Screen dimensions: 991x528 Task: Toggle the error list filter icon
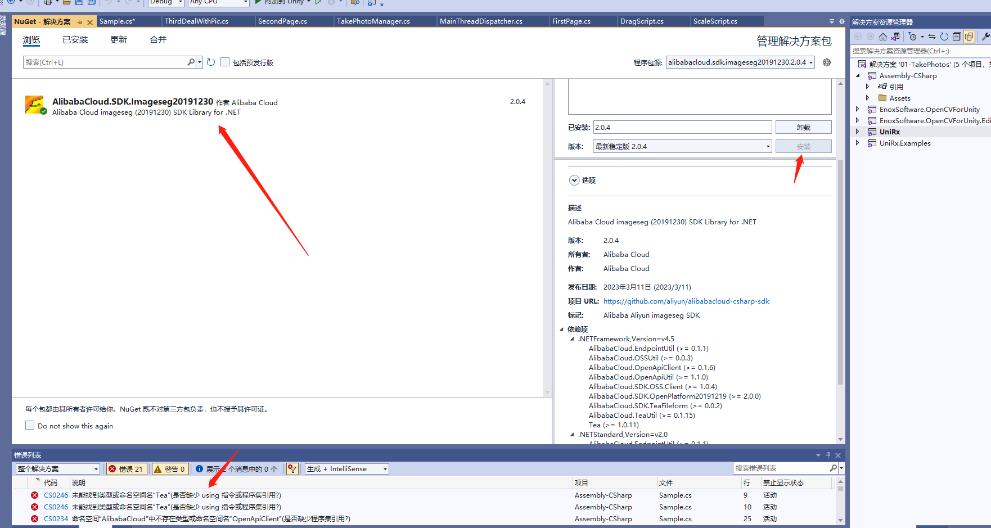click(292, 469)
